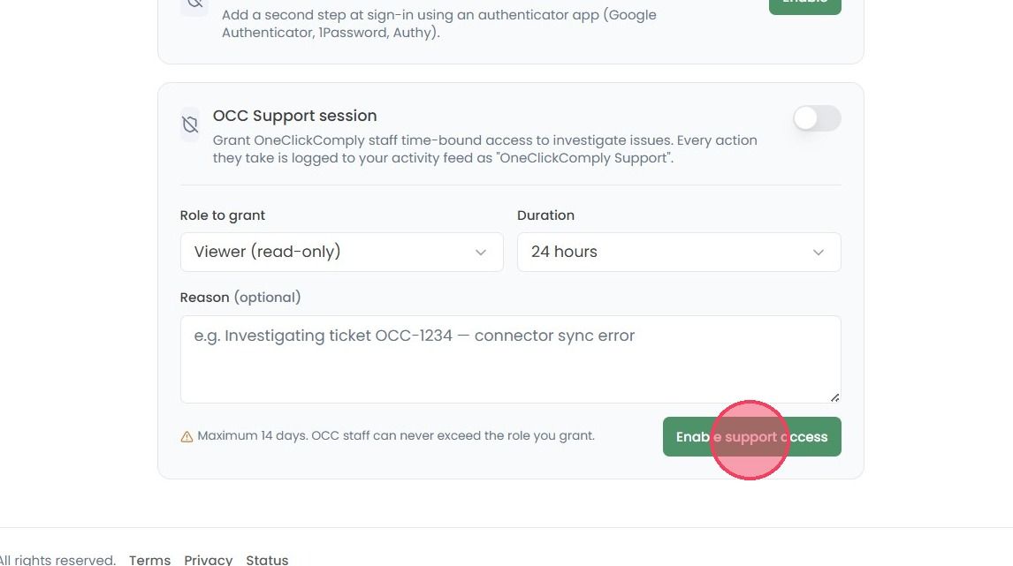
Task: Click the chevron arrow in the Duration selector
Action: [818, 253]
